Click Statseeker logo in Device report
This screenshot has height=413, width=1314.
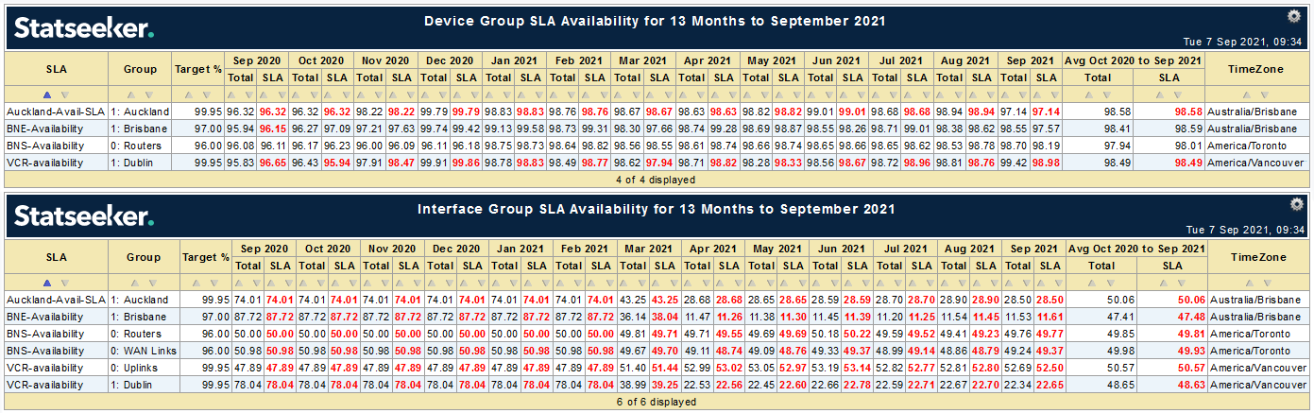pos(83,28)
